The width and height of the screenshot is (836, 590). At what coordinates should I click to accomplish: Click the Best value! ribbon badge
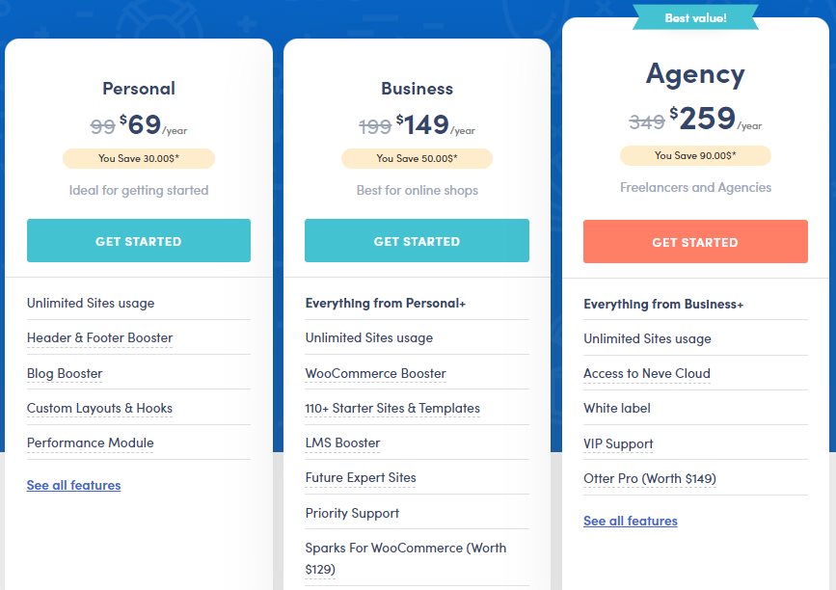click(x=696, y=17)
